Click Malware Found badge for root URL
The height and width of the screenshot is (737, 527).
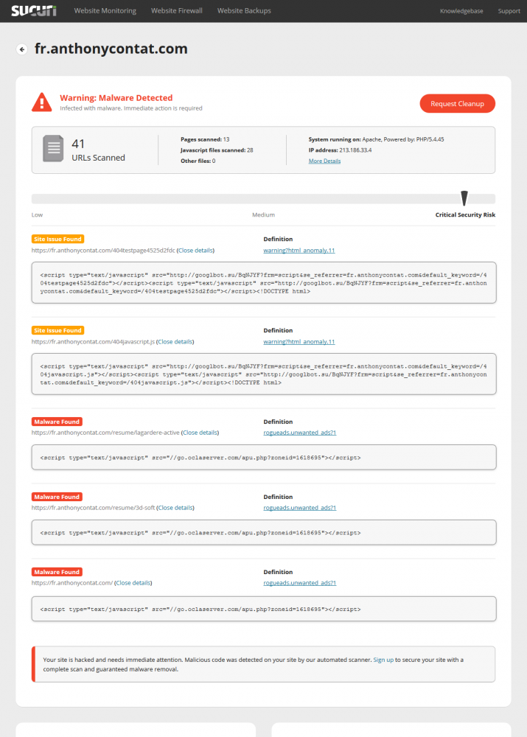pos(57,572)
